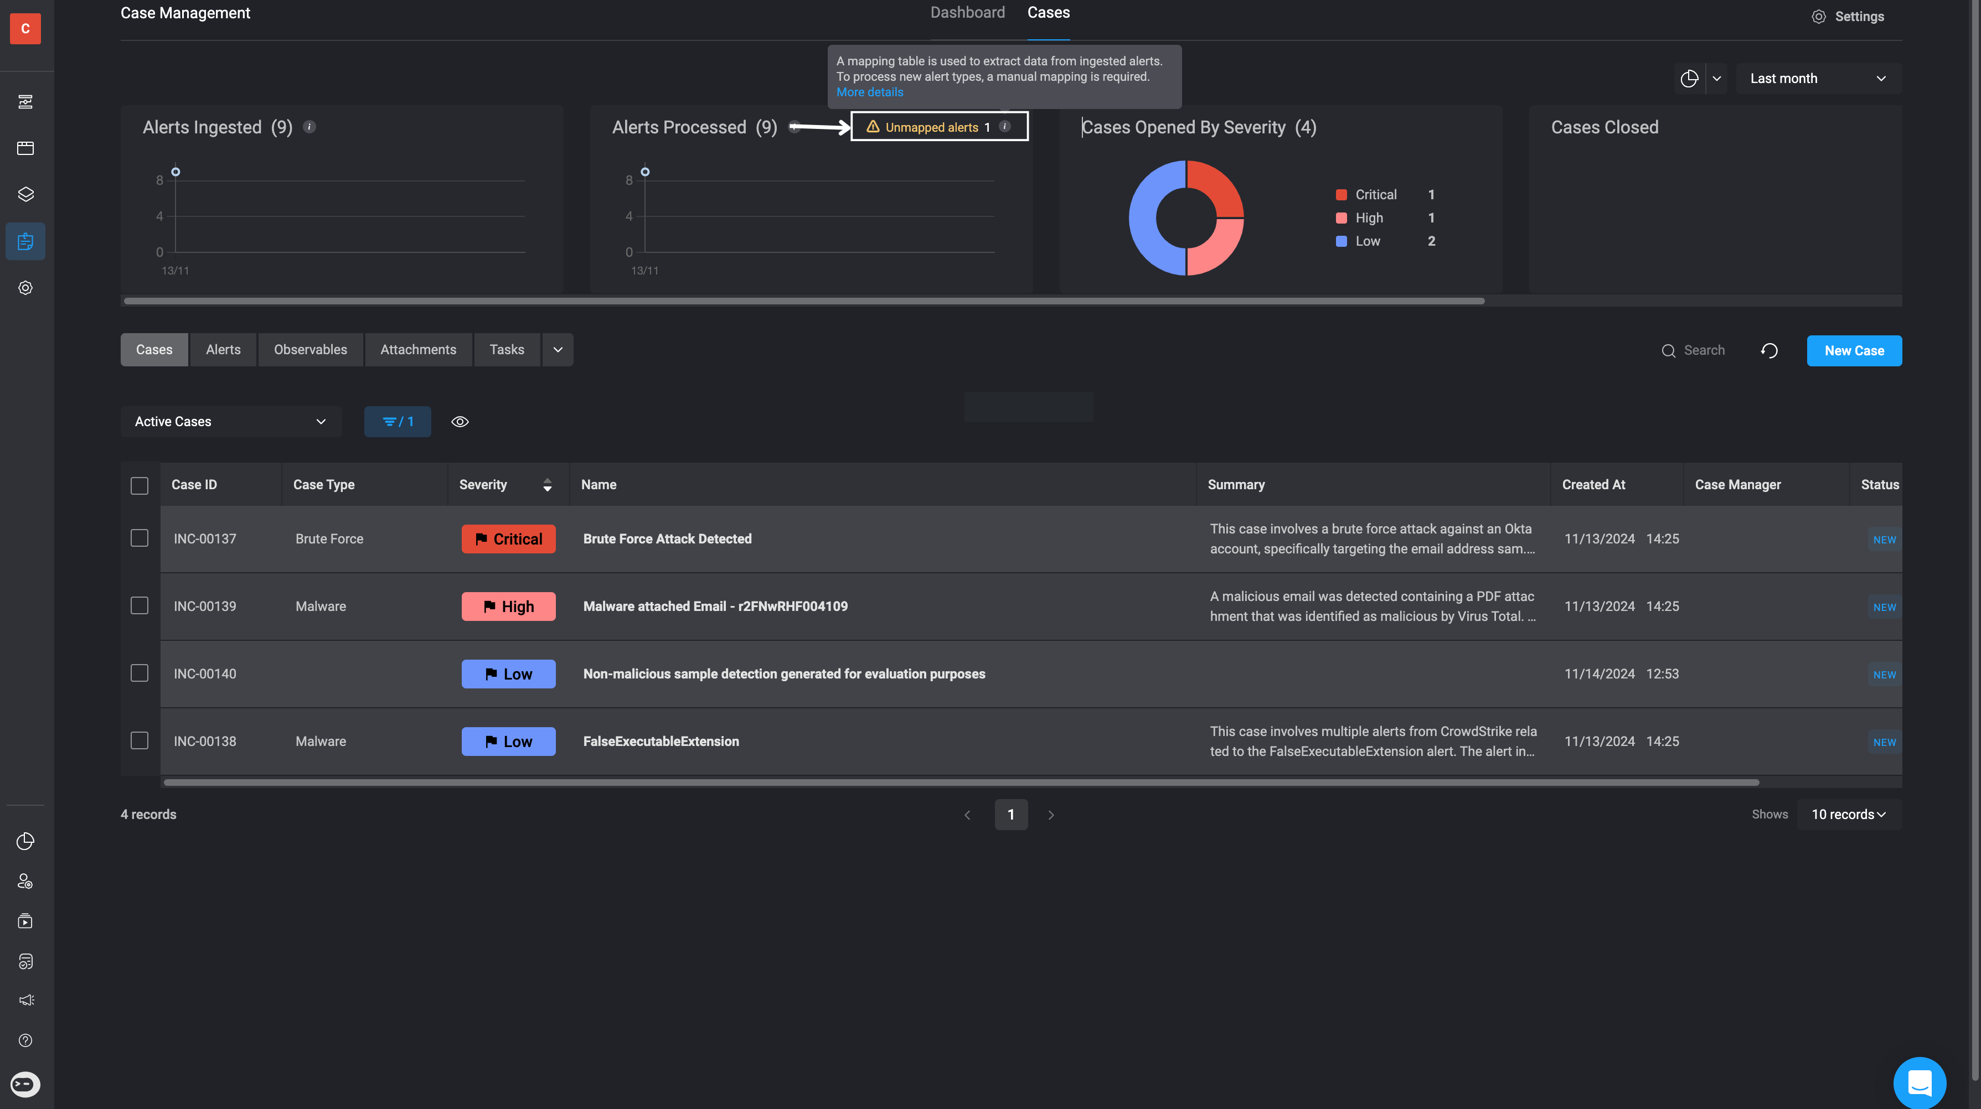Open the stacked layers sidebar icon
1981x1109 pixels.
pyautogui.click(x=25, y=194)
